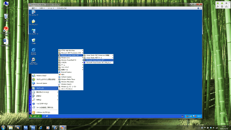Viewport: 231px width, 130px height.
Task: Expand Visual Studio .NET Enterprise features submenu
Action: point(98,55)
